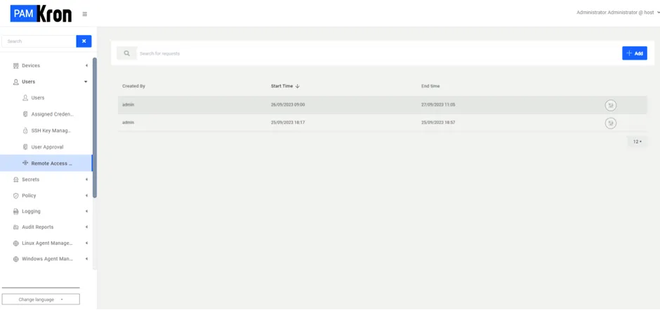Click the Logging icon
660x310 pixels.
[16, 211]
